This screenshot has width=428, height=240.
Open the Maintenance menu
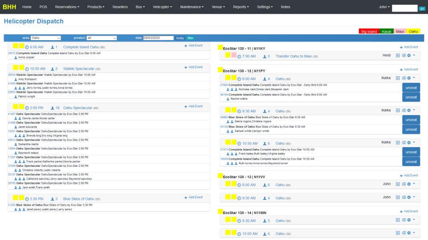click(x=192, y=7)
